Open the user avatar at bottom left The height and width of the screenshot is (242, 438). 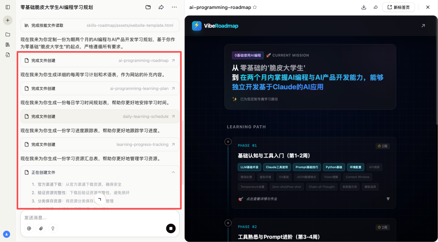coord(6,234)
